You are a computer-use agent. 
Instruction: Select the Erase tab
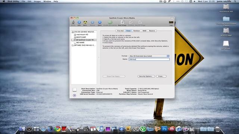128,31
